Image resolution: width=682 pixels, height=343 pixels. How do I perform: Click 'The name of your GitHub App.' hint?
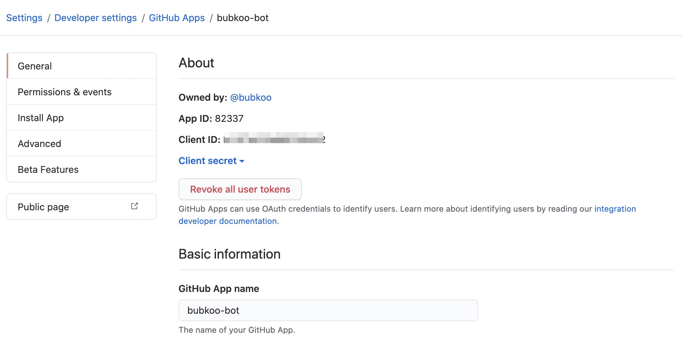(x=237, y=330)
